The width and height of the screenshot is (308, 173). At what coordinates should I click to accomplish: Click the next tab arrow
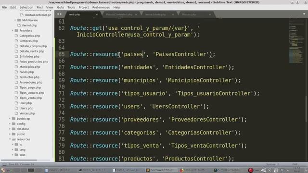61,14
